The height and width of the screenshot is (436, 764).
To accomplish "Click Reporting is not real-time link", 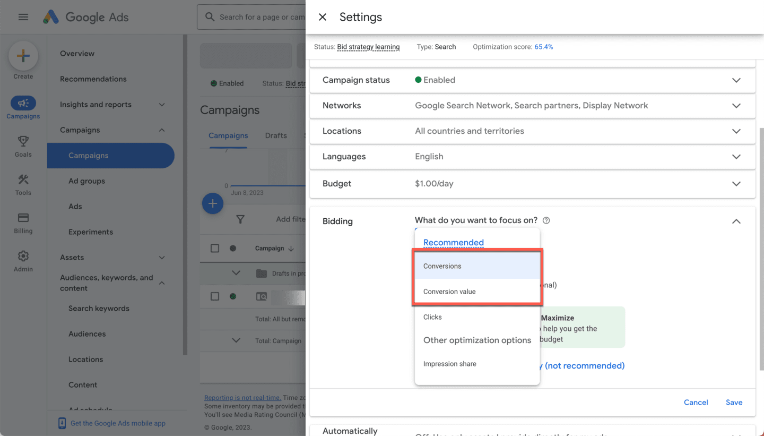I will click(242, 398).
